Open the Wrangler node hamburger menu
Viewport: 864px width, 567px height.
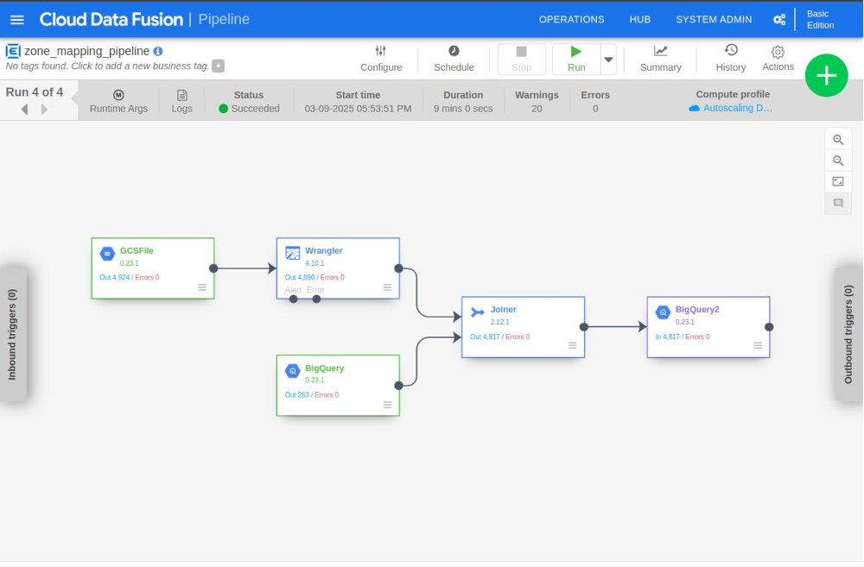coord(387,288)
